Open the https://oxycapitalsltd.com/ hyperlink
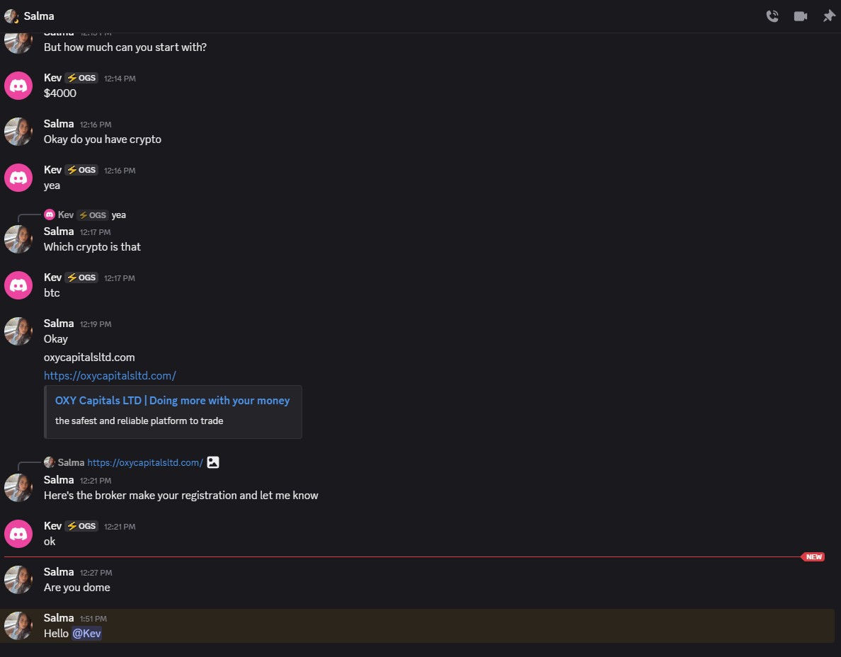 click(x=110, y=375)
